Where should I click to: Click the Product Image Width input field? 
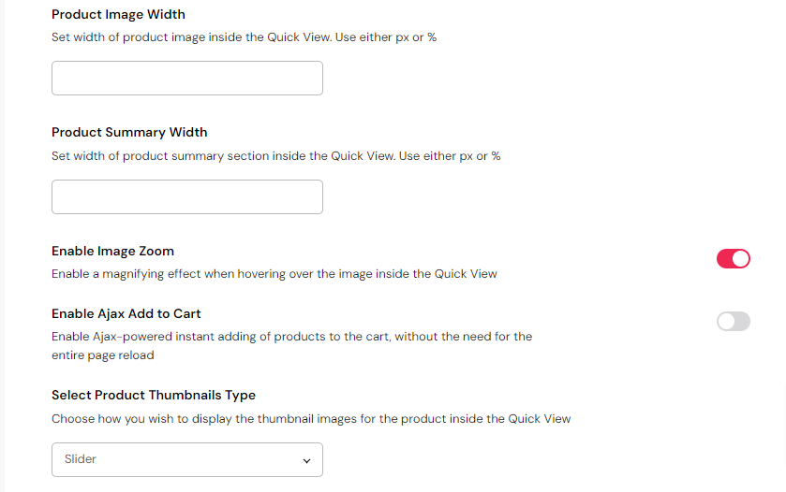pos(186,79)
